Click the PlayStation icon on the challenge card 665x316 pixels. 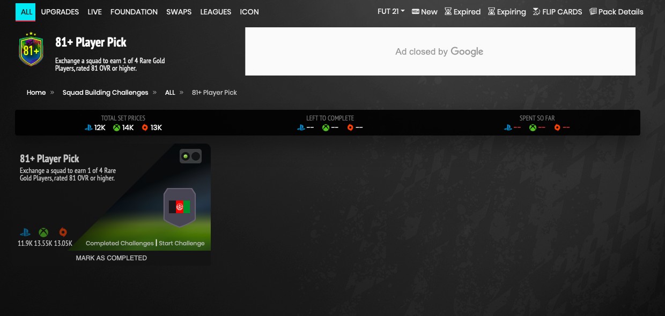[25, 232]
